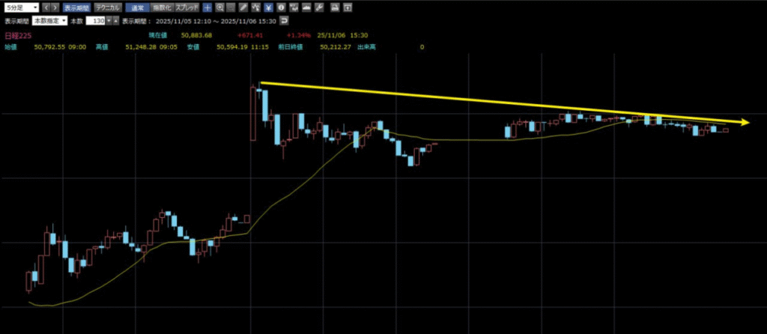
Task: Click the trend line chart icon
Action: 256,7
